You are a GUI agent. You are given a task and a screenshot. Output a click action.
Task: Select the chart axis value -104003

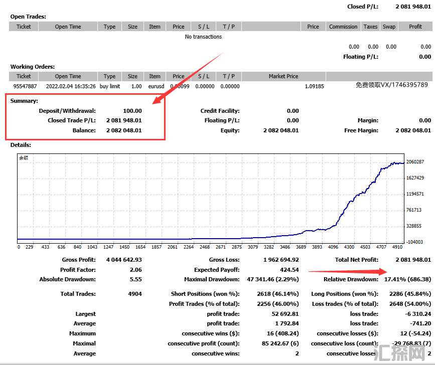[414, 242]
